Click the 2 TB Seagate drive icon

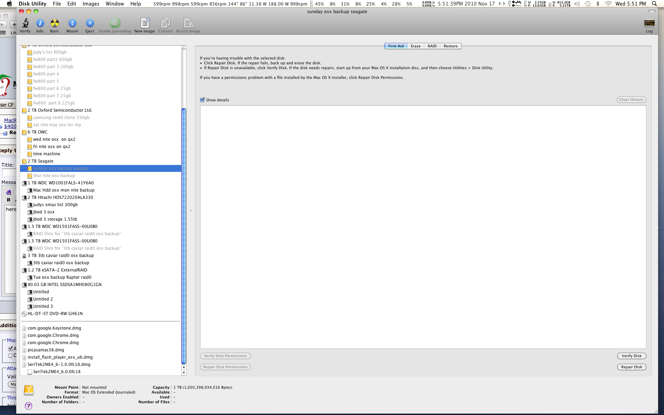click(x=24, y=161)
